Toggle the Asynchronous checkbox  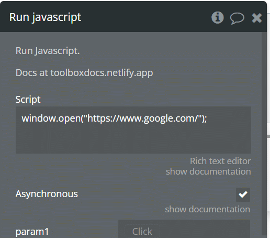pos(243,194)
